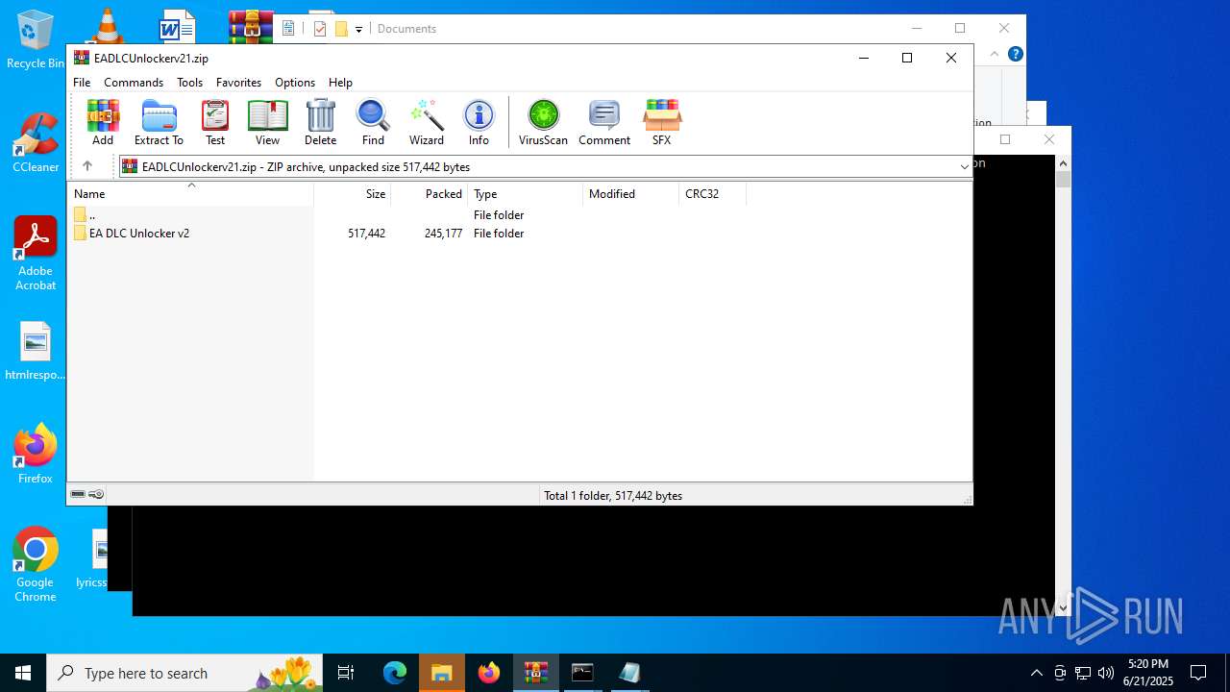The image size is (1230, 692).
Task: Open Documents window quick access dropdown
Action: coord(358,29)
